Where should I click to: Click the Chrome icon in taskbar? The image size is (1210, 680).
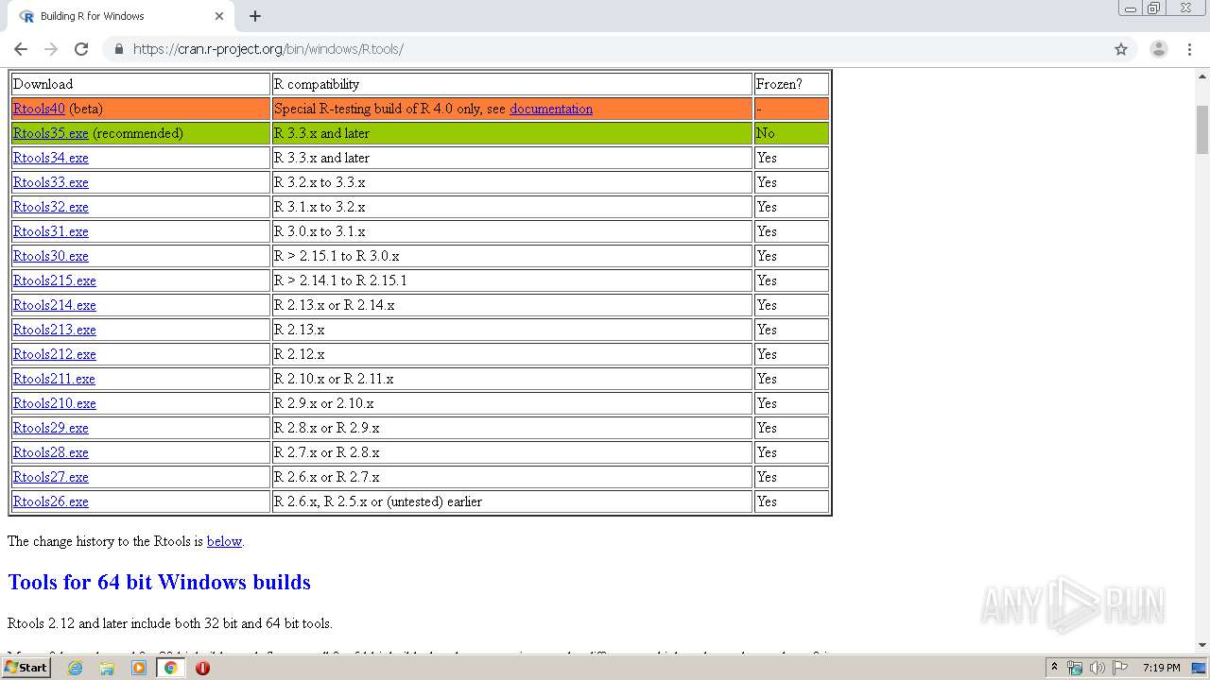(x=171, y=668)
